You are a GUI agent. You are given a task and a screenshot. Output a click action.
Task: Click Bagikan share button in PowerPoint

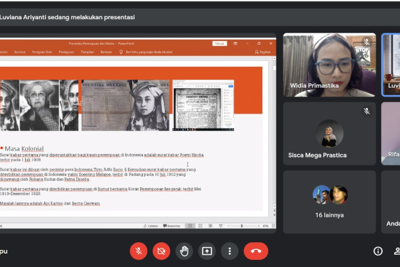(x=263, y=52)
